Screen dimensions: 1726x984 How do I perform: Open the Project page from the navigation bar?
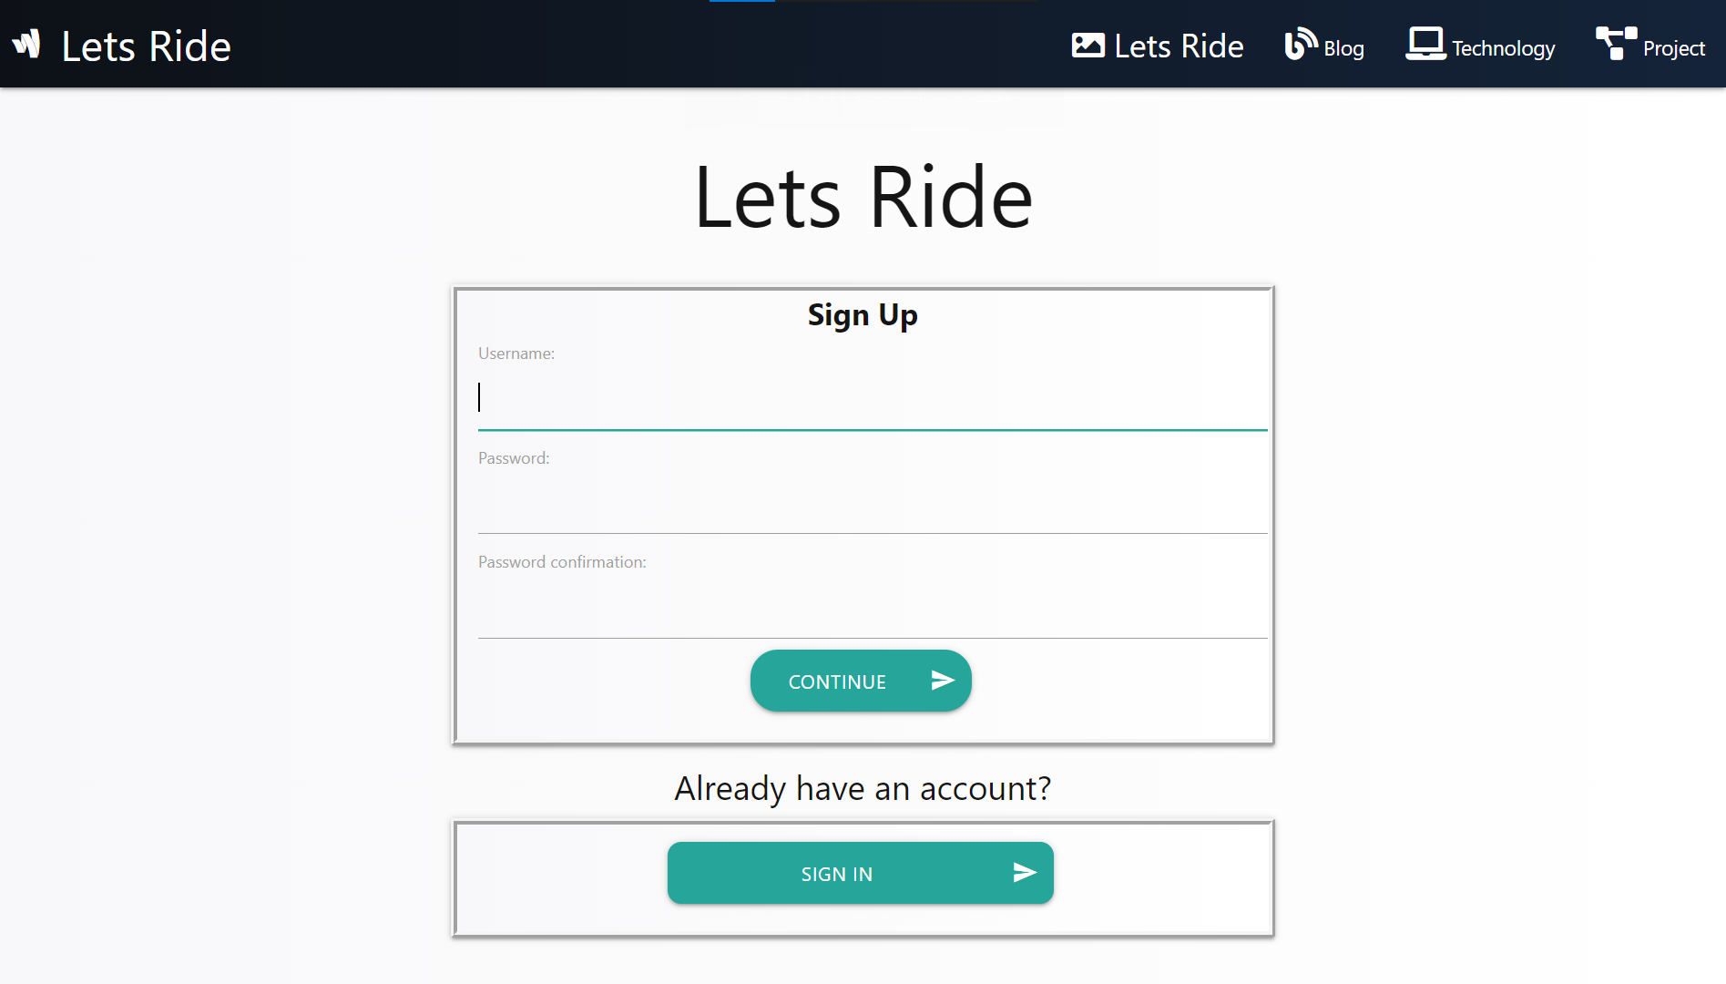[x=1676, y=48]
